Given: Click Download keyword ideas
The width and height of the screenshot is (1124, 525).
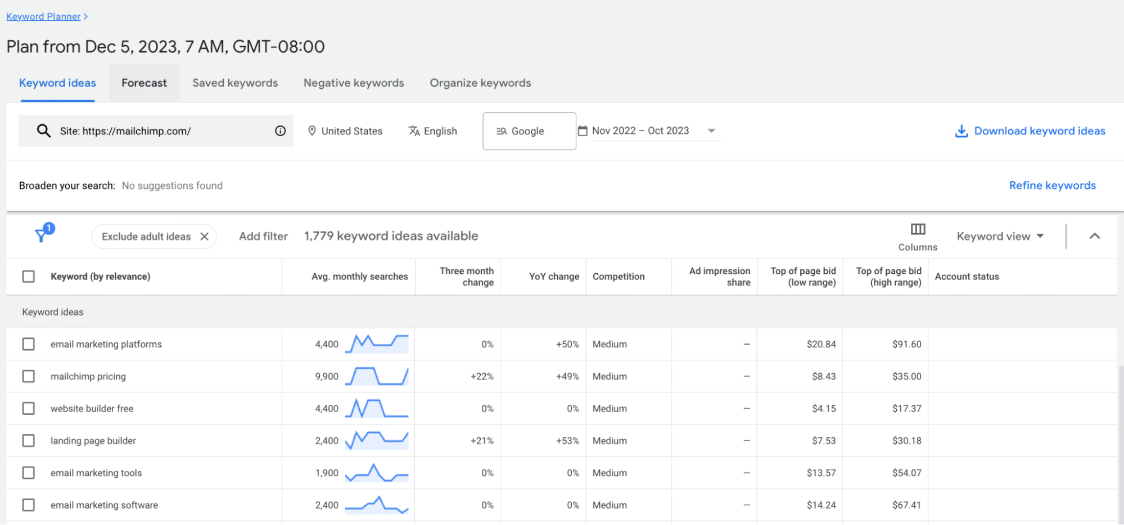Looking at the screenshot, I should click(x=1040, y=131).
